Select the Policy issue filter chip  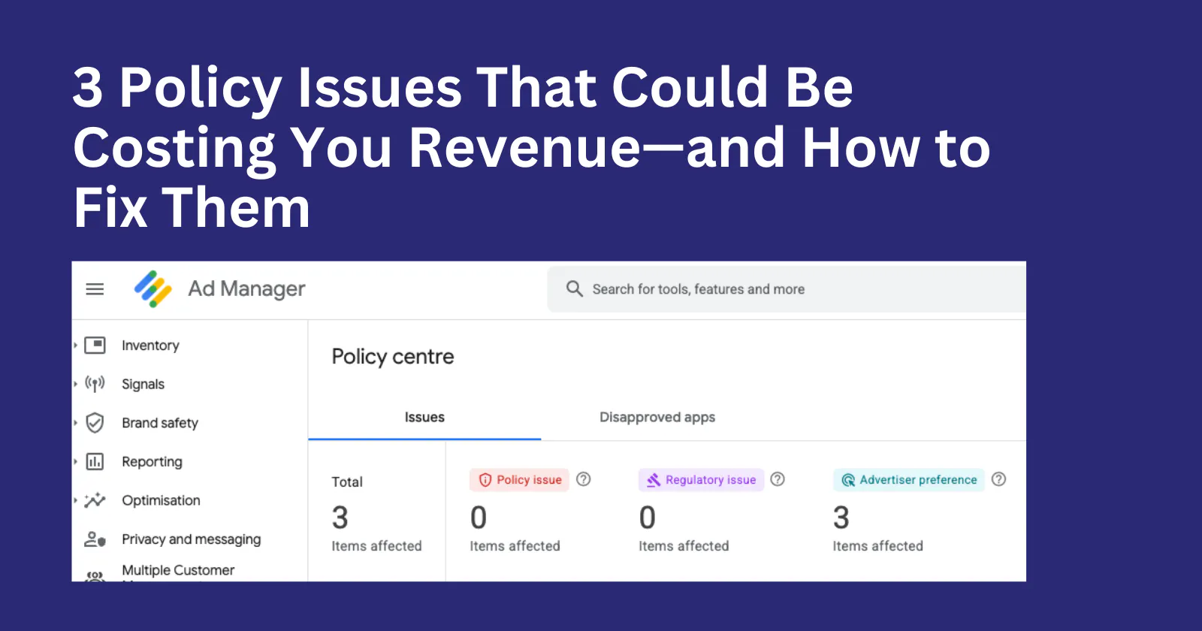[519, 480]
